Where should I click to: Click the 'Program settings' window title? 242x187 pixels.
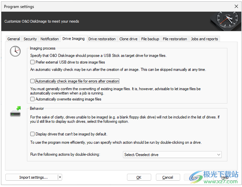point(19,7)
